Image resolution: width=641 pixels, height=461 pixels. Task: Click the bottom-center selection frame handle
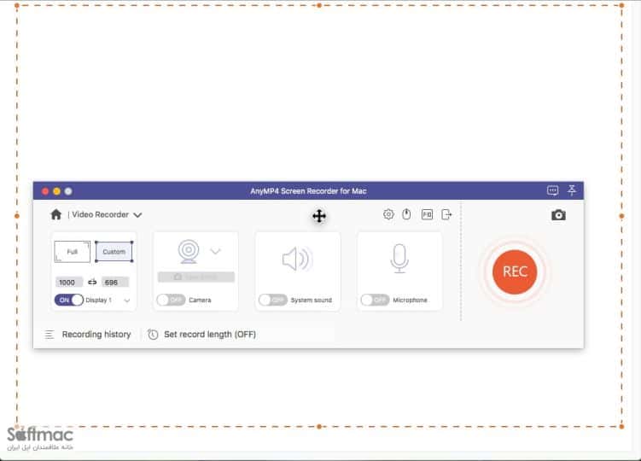319,427
